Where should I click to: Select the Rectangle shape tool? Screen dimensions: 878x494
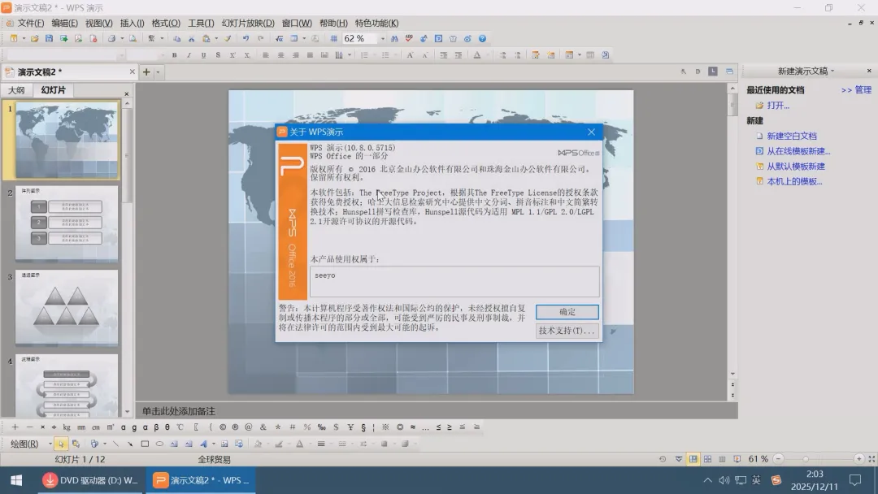[145, 444]
